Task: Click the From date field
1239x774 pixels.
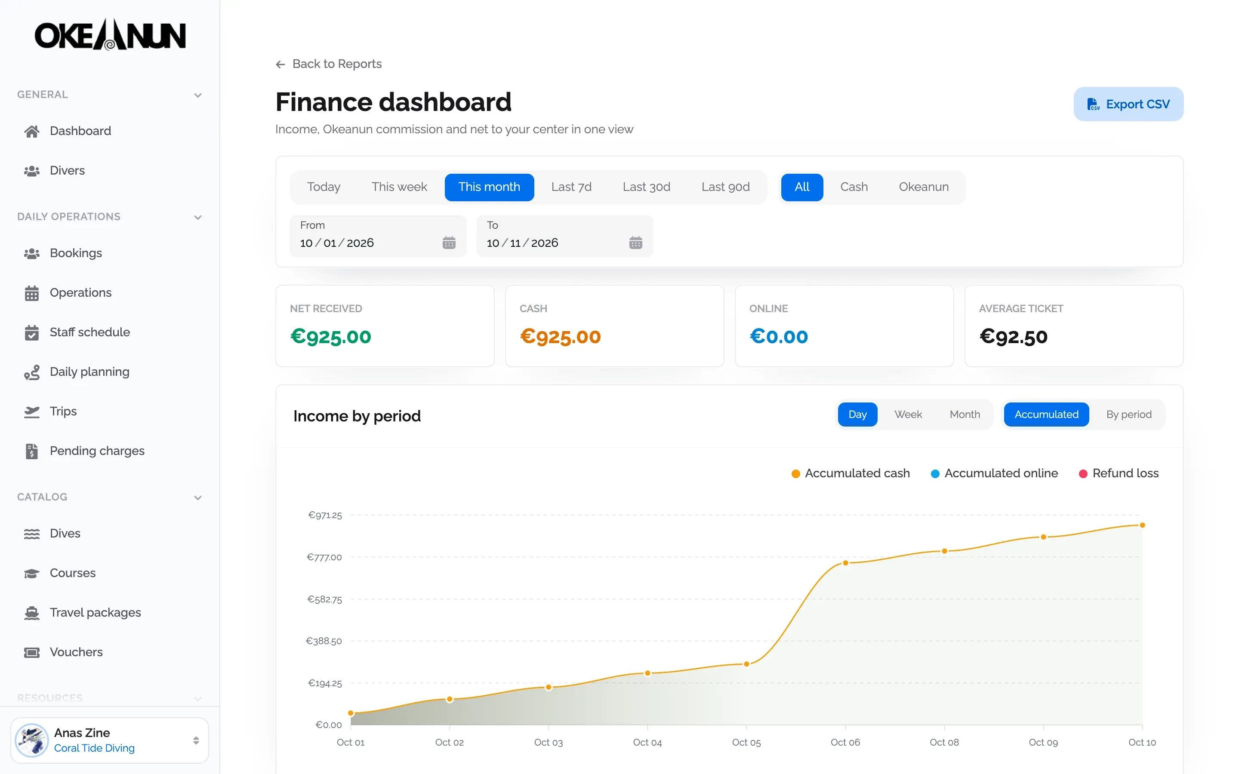Action: [378, 236]
